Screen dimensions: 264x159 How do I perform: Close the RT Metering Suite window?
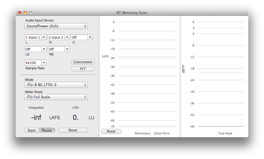[19, 13]
